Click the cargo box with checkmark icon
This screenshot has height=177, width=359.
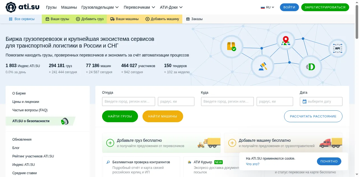point(231,46)
